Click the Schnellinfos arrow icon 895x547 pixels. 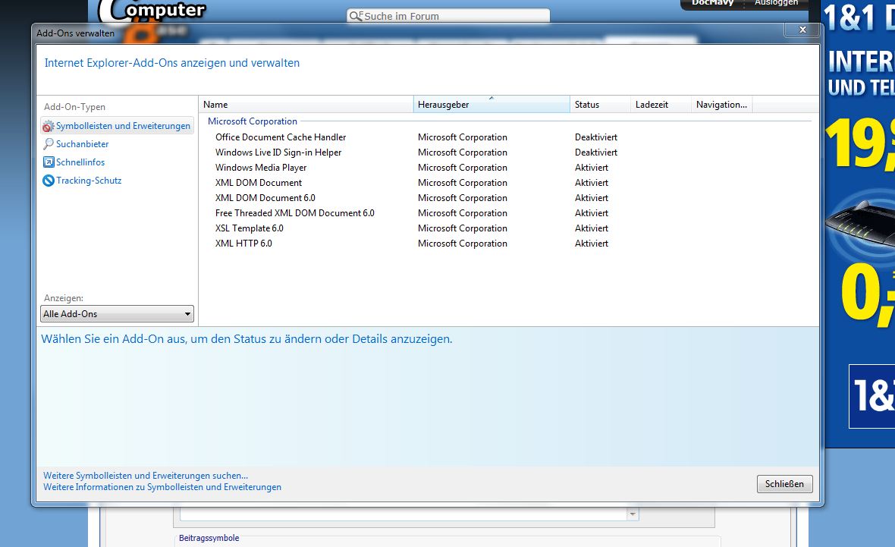[x=49, y=162]
